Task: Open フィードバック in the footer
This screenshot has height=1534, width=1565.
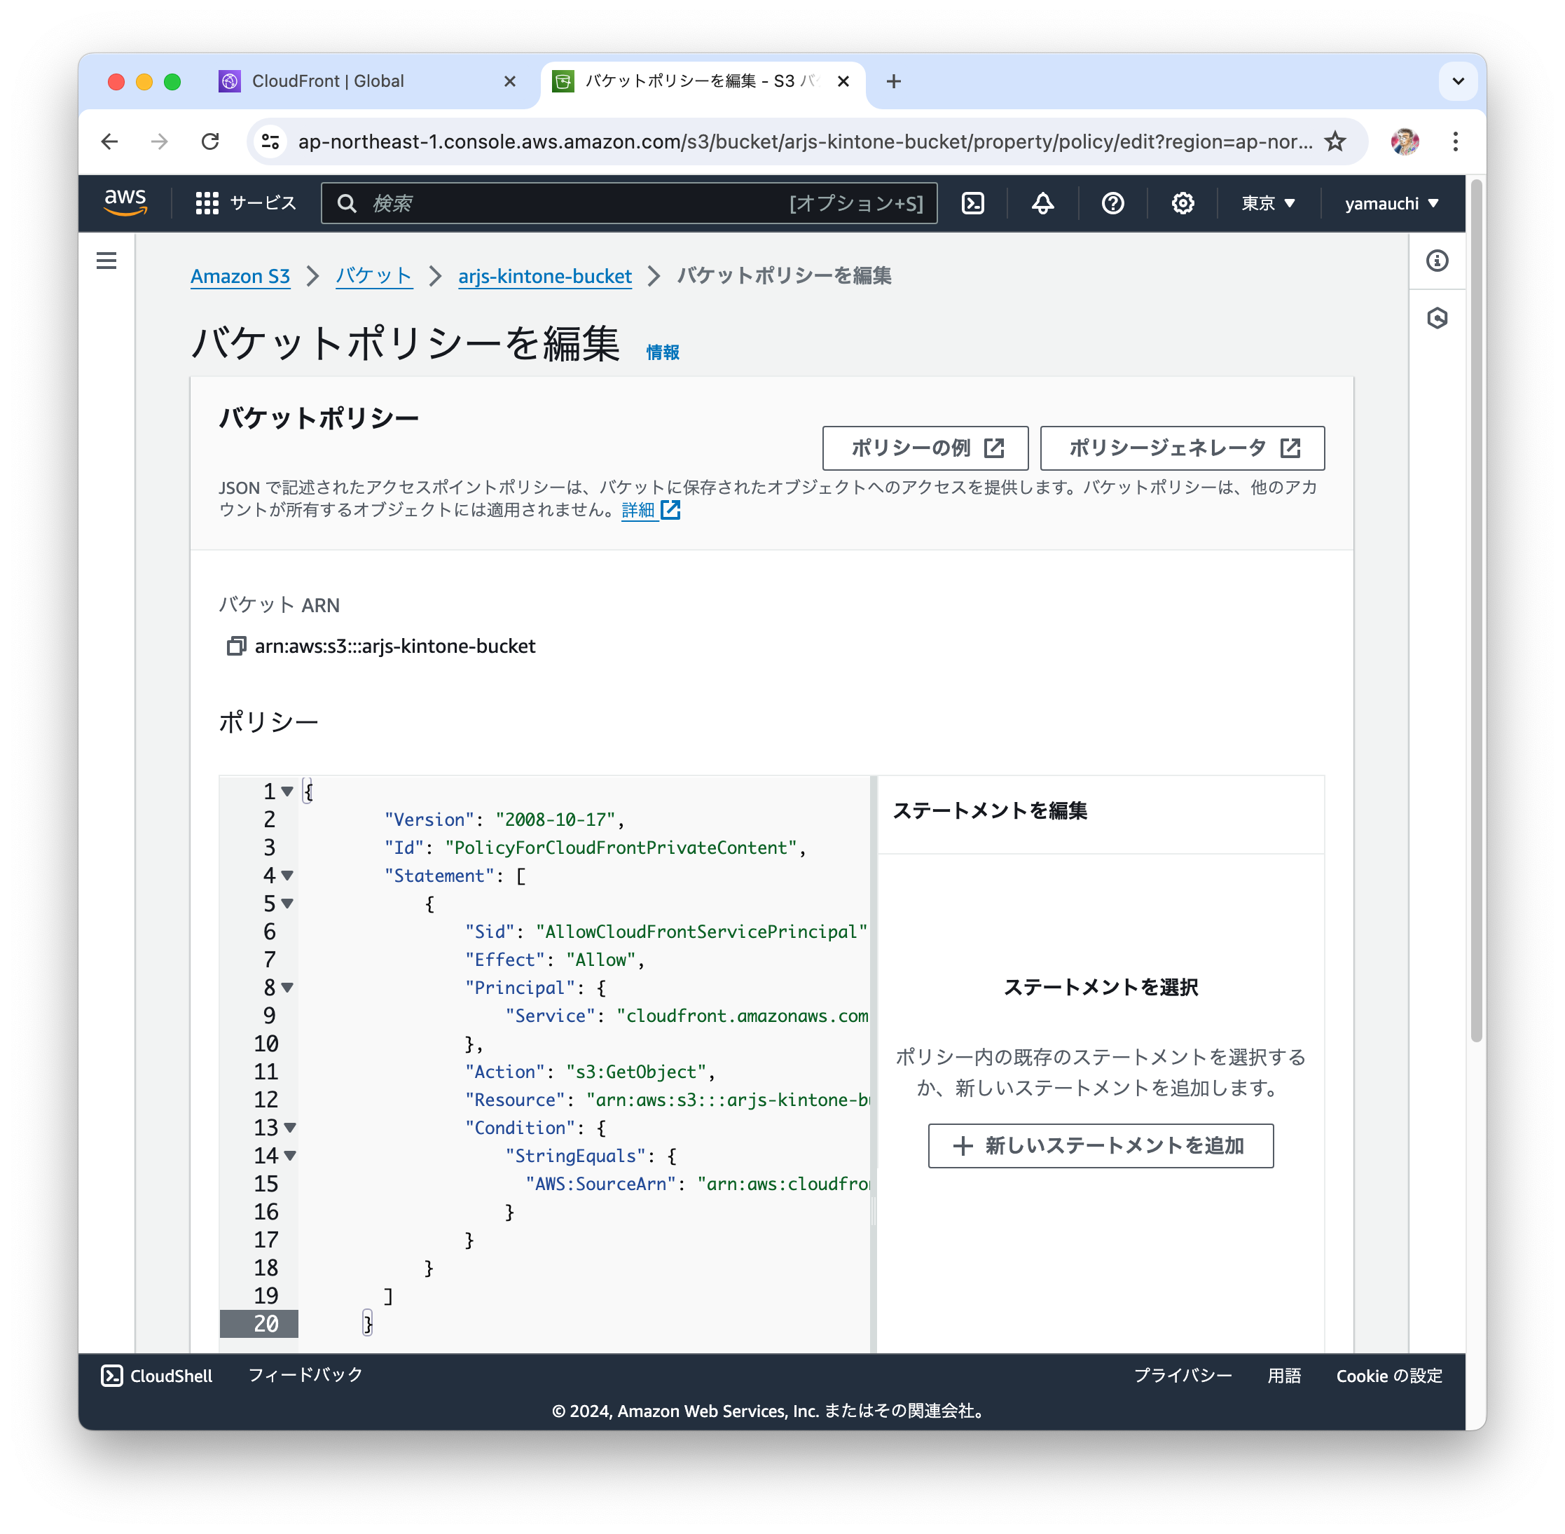Action: click(305, 1374)
